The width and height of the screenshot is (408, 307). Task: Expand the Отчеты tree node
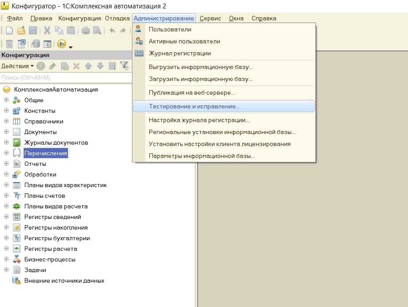pyautogui.click(x=7, y=163)
